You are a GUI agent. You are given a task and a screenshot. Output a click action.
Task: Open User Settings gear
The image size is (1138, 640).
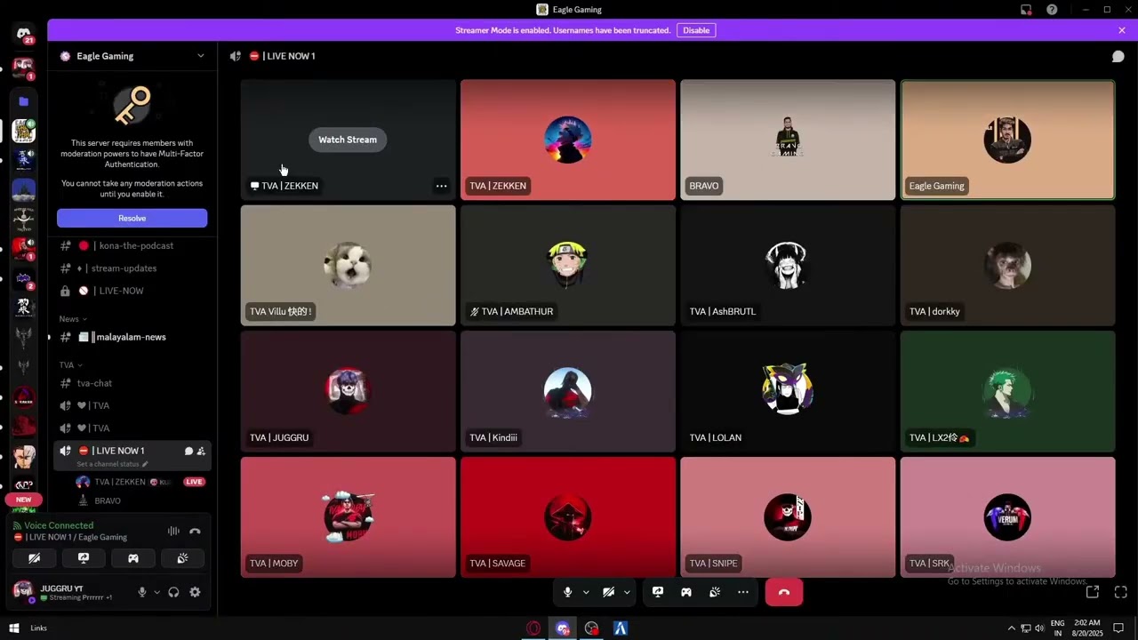[x=195, y=592]
